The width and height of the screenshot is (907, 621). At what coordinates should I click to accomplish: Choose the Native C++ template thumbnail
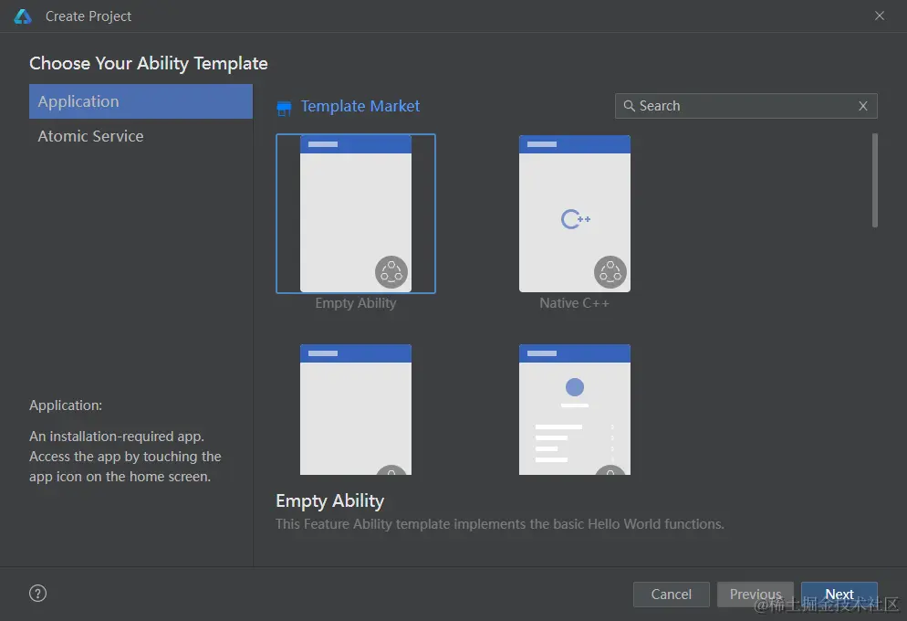coord(574,214)
